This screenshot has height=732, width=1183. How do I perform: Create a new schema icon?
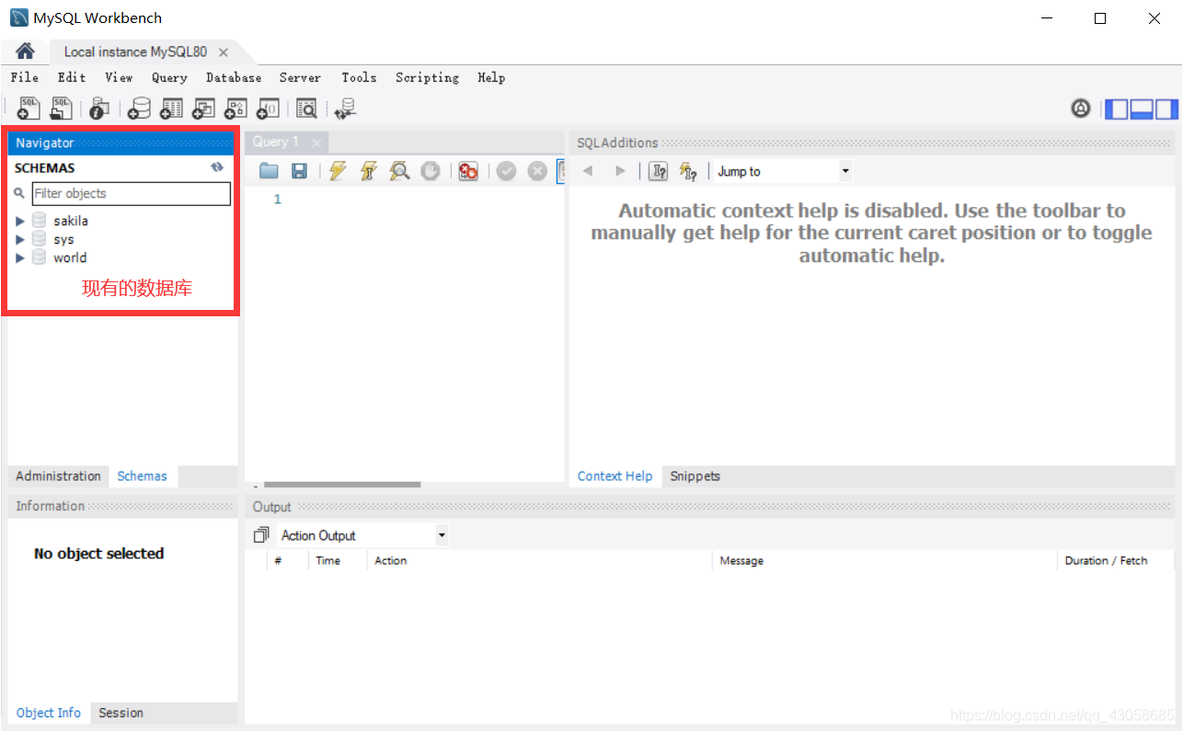click(x=139, y=109)
